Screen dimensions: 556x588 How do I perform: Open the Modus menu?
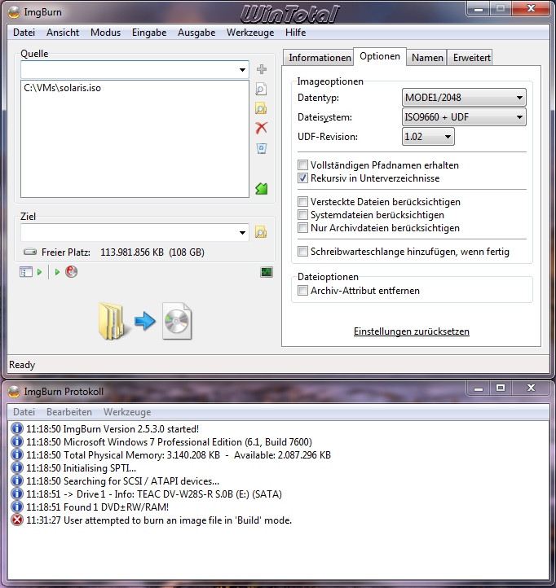click(105, 33)
